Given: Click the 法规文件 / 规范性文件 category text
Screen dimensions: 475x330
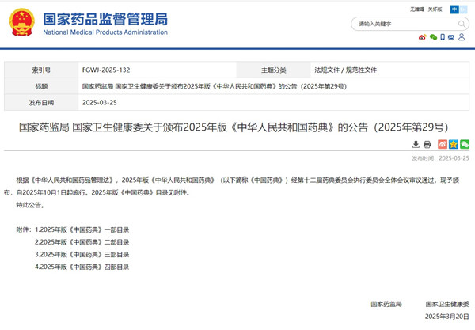Looking at the screenshot, I should [345, 70].
